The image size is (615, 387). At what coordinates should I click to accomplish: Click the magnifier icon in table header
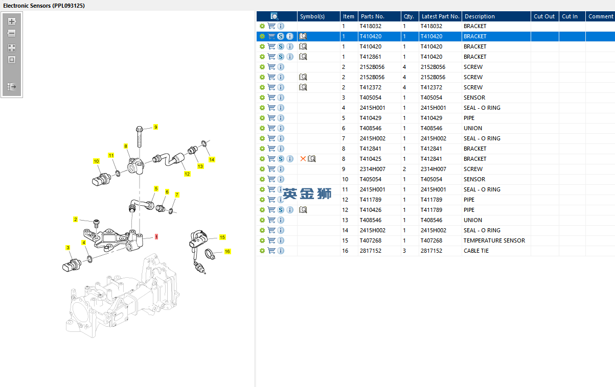[275, 16]
